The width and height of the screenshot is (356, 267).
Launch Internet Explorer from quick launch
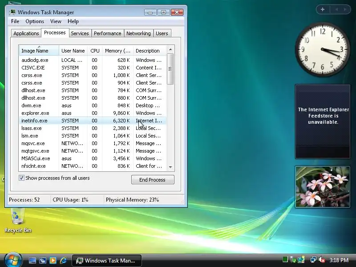coord(63,260)
